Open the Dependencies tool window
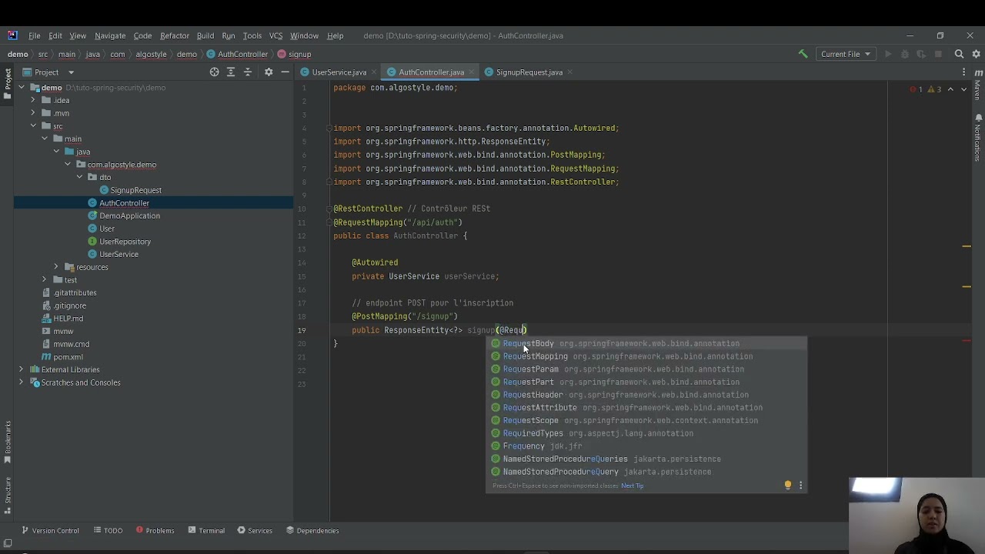985x554 pixels. tap(312, 530)
